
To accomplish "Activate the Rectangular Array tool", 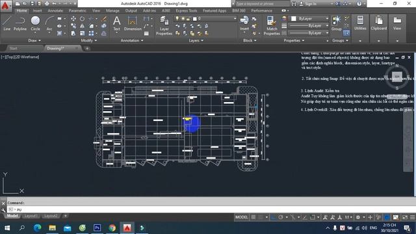I will pyautogui.click(x=91, y=33).
